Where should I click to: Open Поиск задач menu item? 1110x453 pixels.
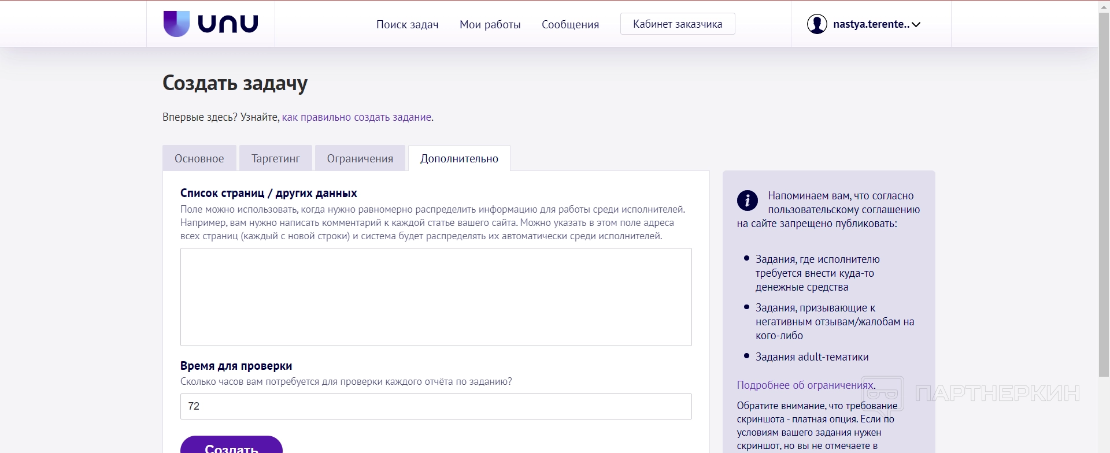[407, 24]
